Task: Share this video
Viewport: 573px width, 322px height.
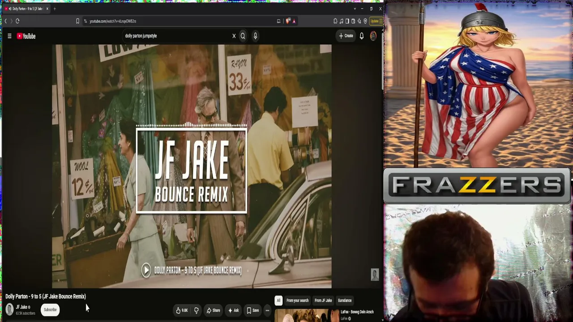Action: tap(213, 310)
